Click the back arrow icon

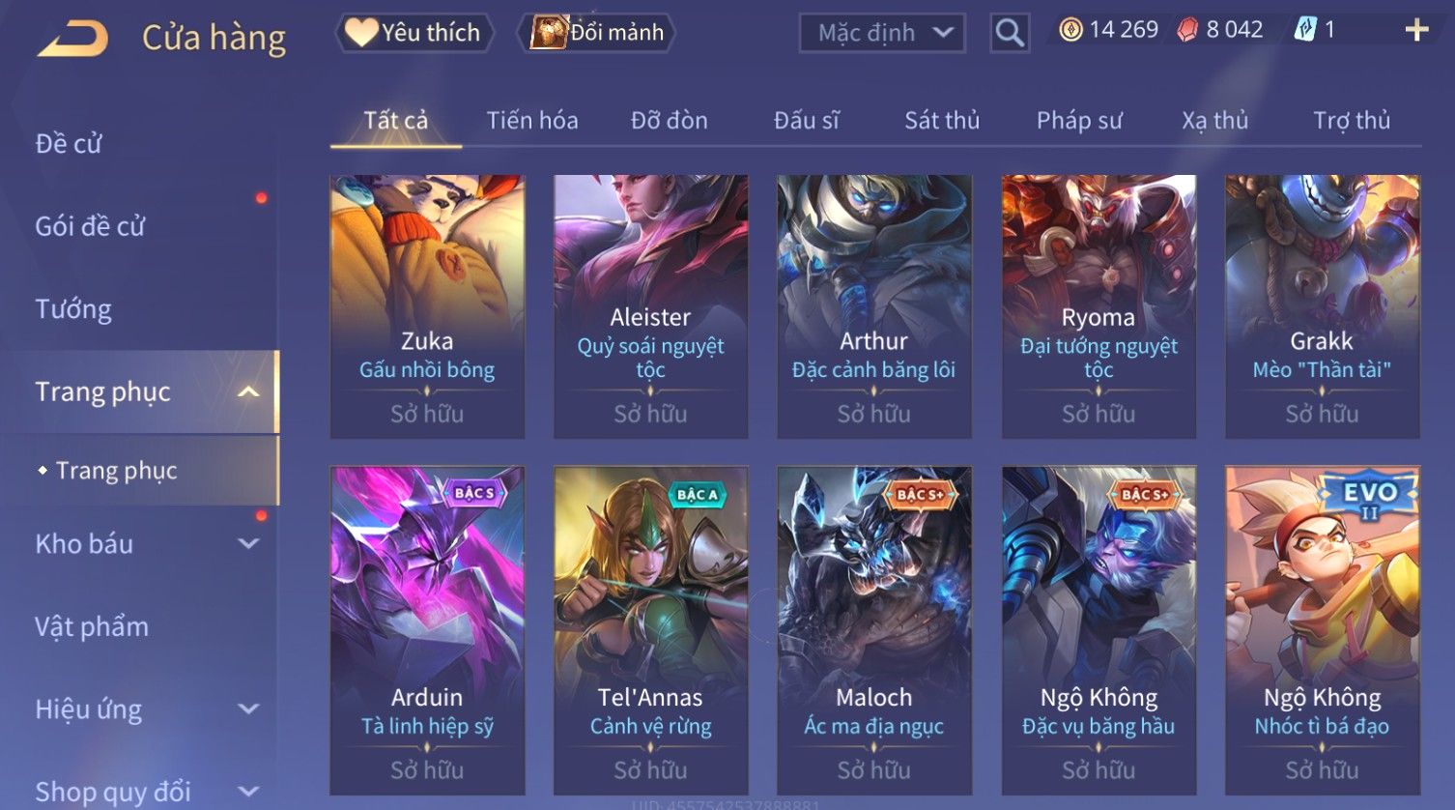click(72, 39)
